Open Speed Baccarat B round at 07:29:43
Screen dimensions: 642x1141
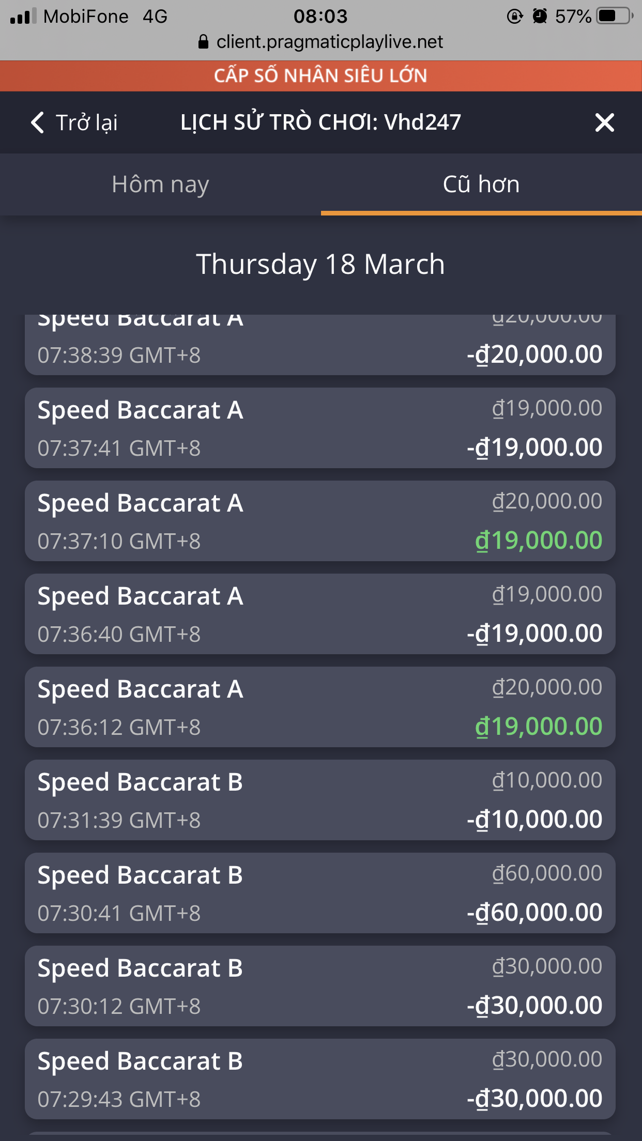click(320, 1079)
